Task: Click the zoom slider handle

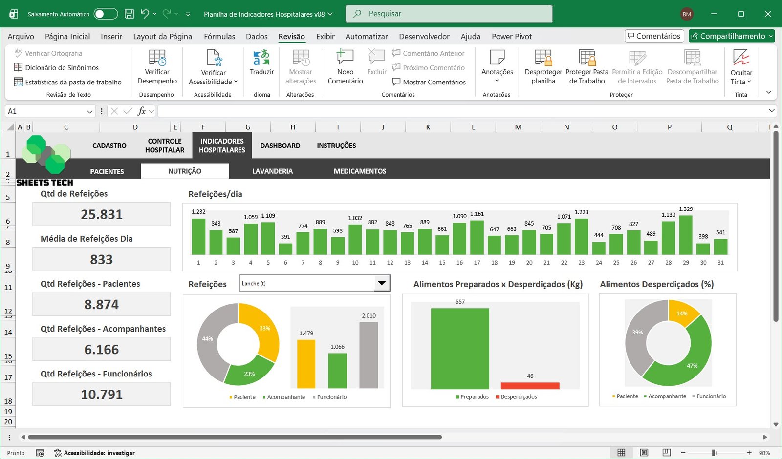Action: point(714,453)
